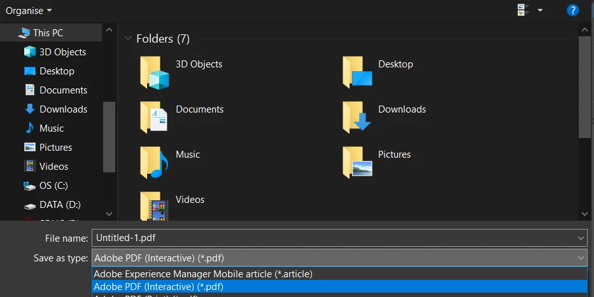
Task: Select Pictures in sidebar
Action: pos(55,147)
